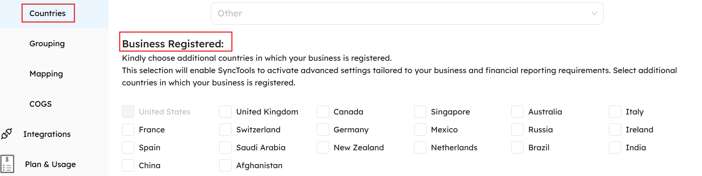Click the Plan & Usage invoice icon

(x=7, y=164)
